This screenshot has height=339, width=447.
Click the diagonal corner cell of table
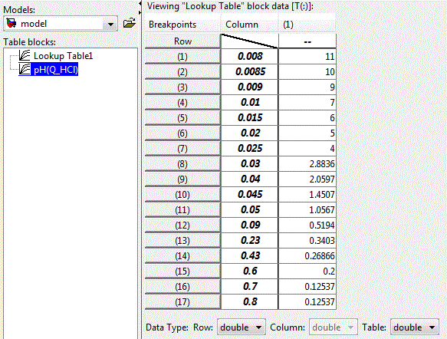(x=249, y=41)
